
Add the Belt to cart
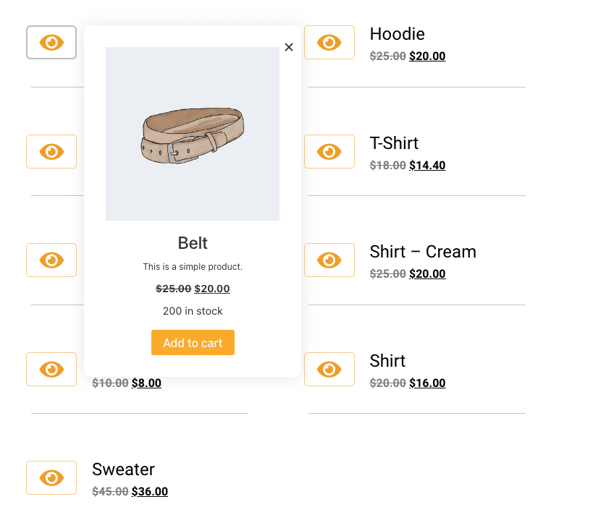pos(193,343)
